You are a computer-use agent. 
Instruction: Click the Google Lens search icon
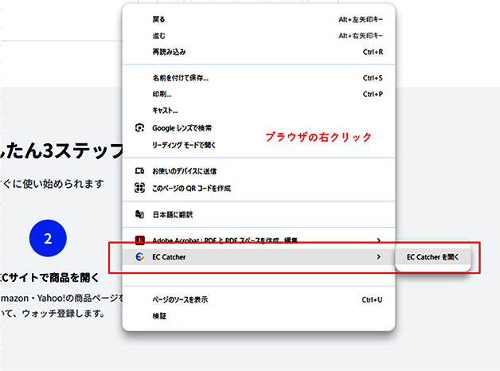[139, 128]
